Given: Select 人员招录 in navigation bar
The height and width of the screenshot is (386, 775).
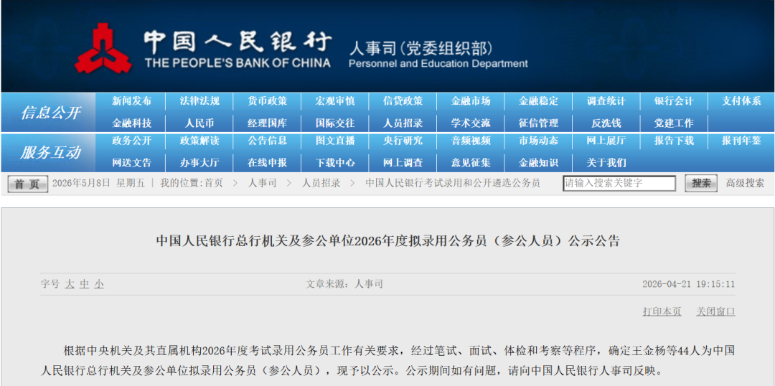Looking at the screenshot, I should pyautogui.click(x=403, y=123).
